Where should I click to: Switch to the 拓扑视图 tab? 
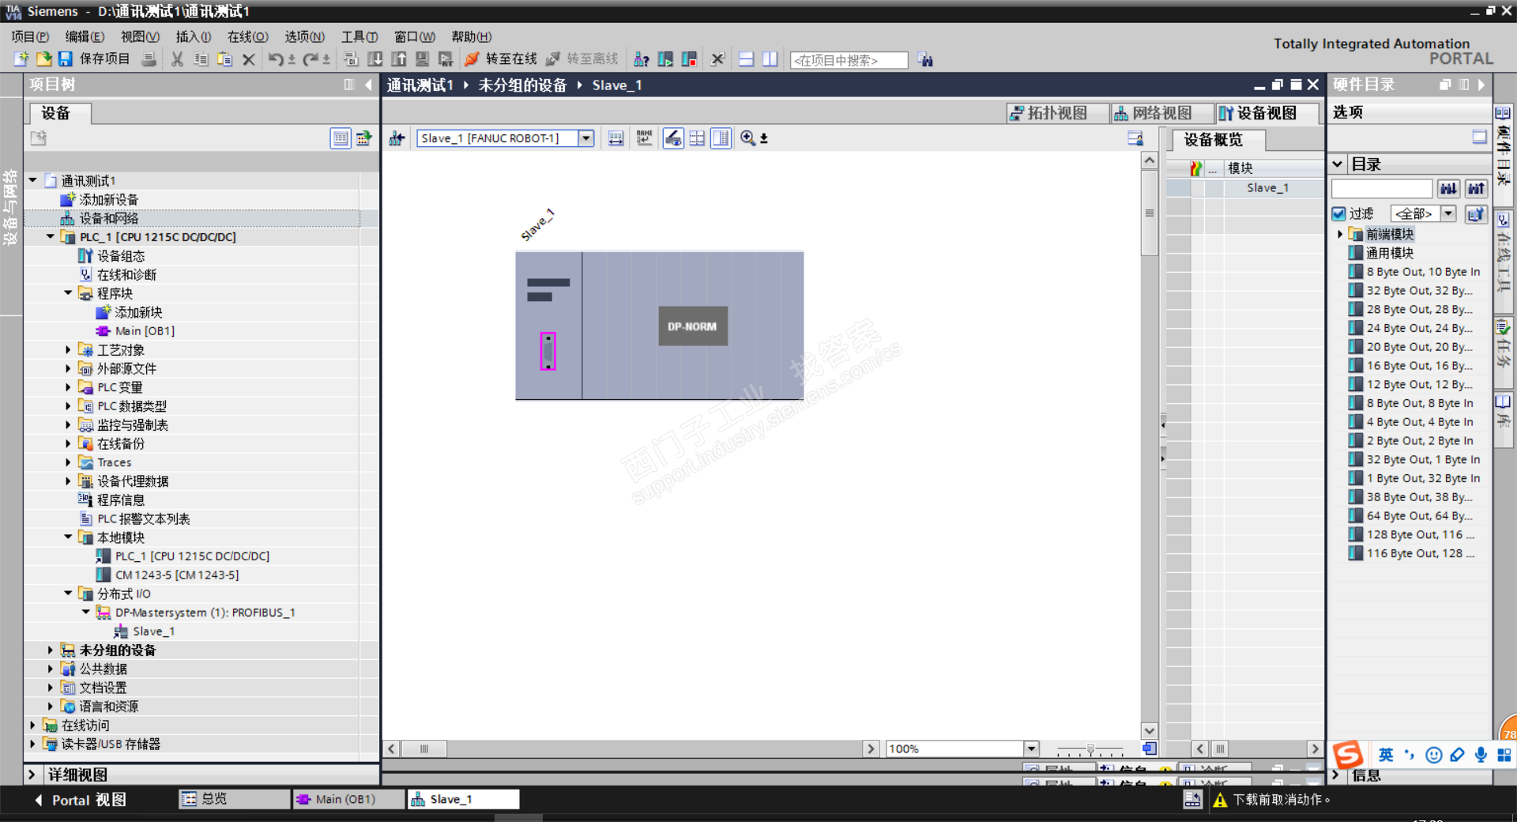point(1057,113)
